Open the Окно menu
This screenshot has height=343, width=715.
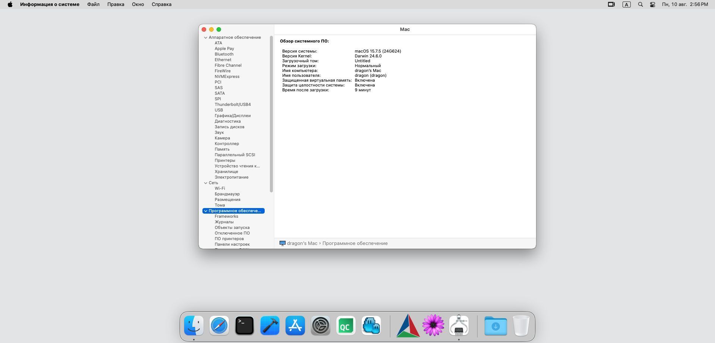coord(138,4)
